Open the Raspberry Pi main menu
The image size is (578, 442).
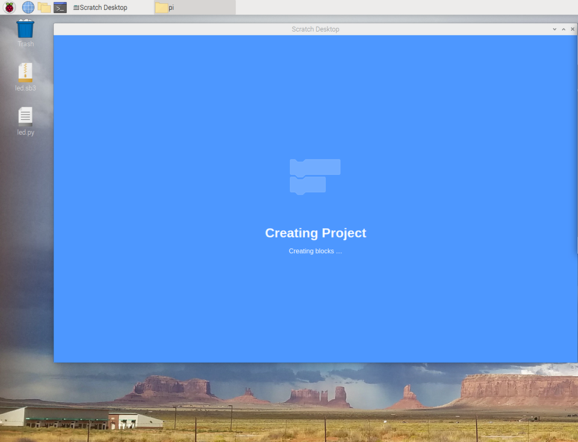coord(9,7)
